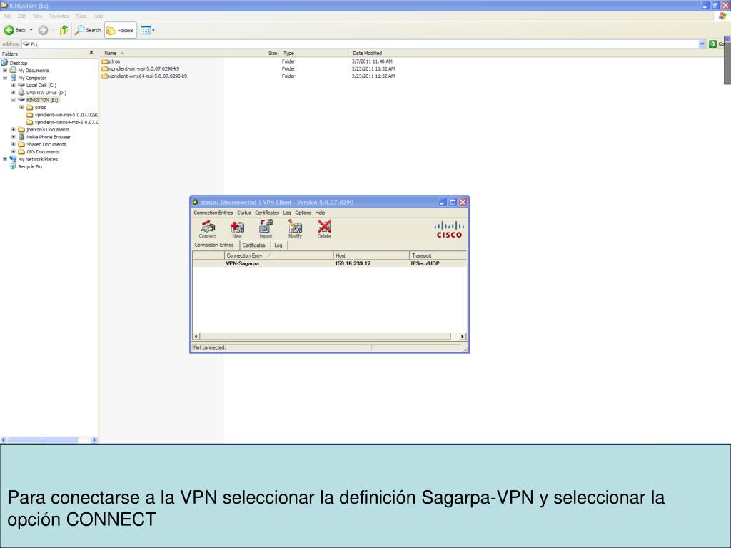
Task: Select Desktop in the folder tree
Action: pos(18,63)
